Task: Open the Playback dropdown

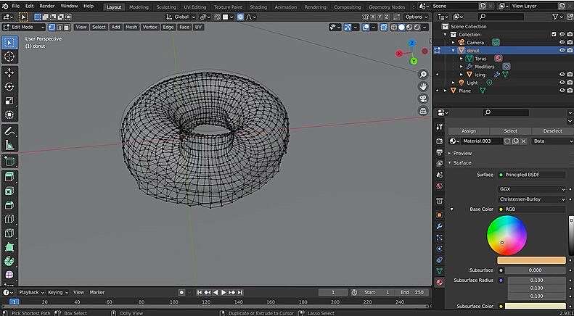Action: [x=31, y=292]
